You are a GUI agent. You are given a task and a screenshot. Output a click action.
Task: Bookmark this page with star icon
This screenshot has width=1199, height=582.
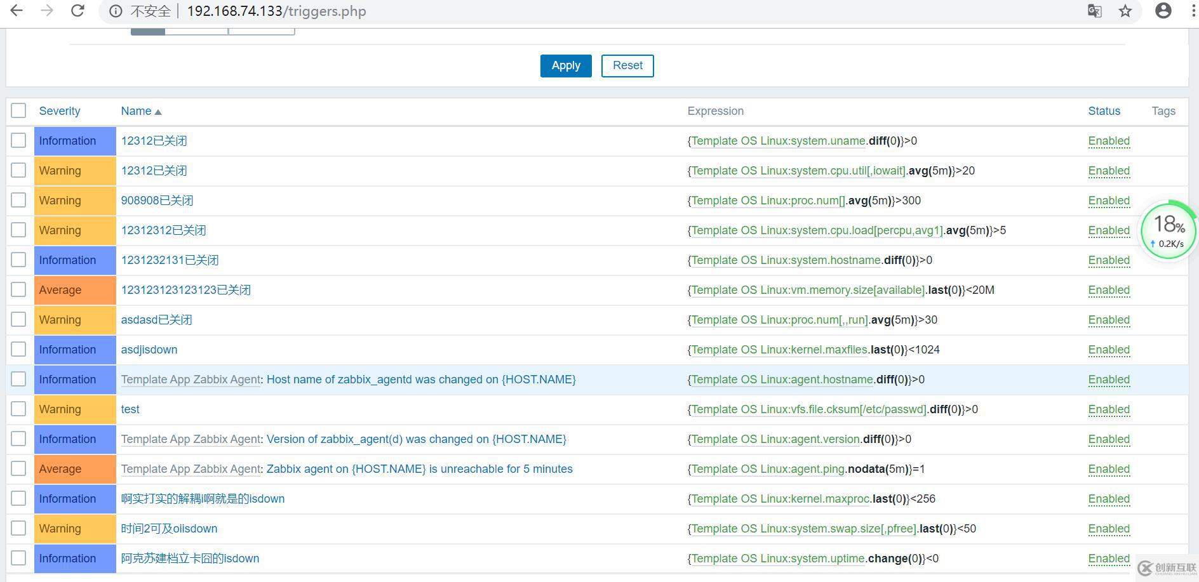pyautogui.click(x=1125, y=11)
